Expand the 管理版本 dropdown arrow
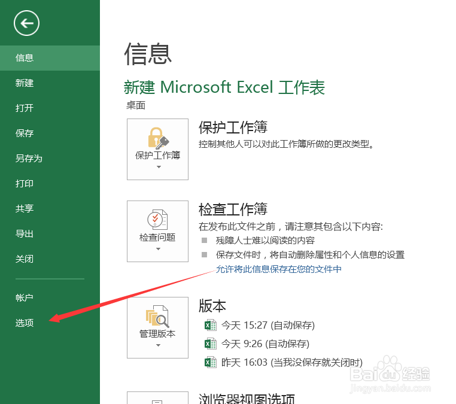This screenshot has height=404, width=456. pyautogui.click(x=158, y=345)
